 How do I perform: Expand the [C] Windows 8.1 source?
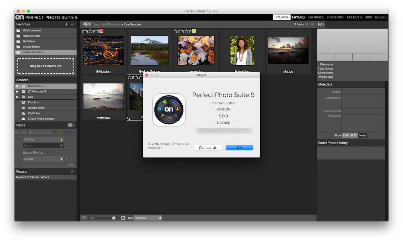[x=17, y=91]
